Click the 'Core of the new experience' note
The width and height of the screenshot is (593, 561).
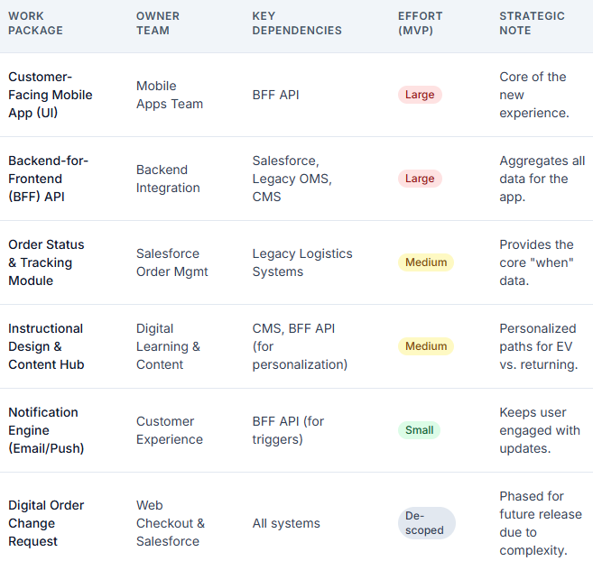pos(534,95)
